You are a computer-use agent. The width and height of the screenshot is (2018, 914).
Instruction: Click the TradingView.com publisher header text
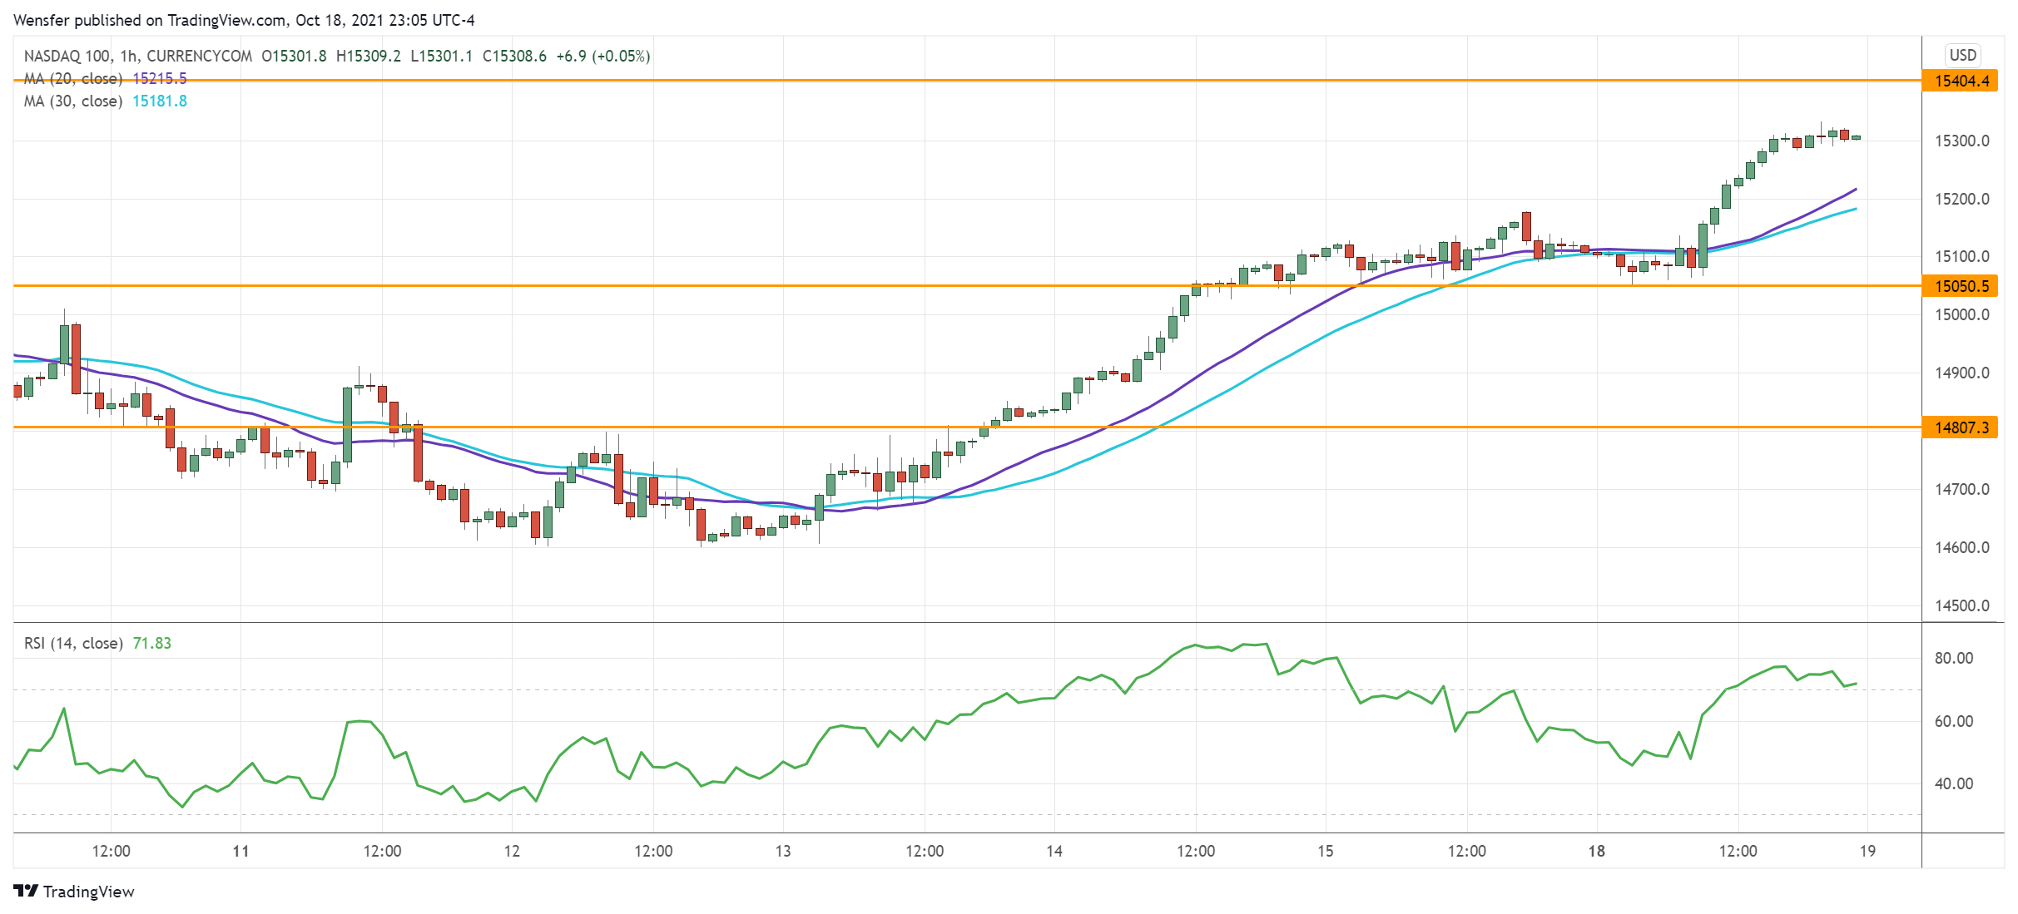tap(227, 20)
